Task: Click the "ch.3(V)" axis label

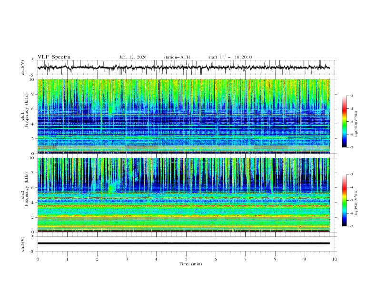Action: (x=23, y=244)
